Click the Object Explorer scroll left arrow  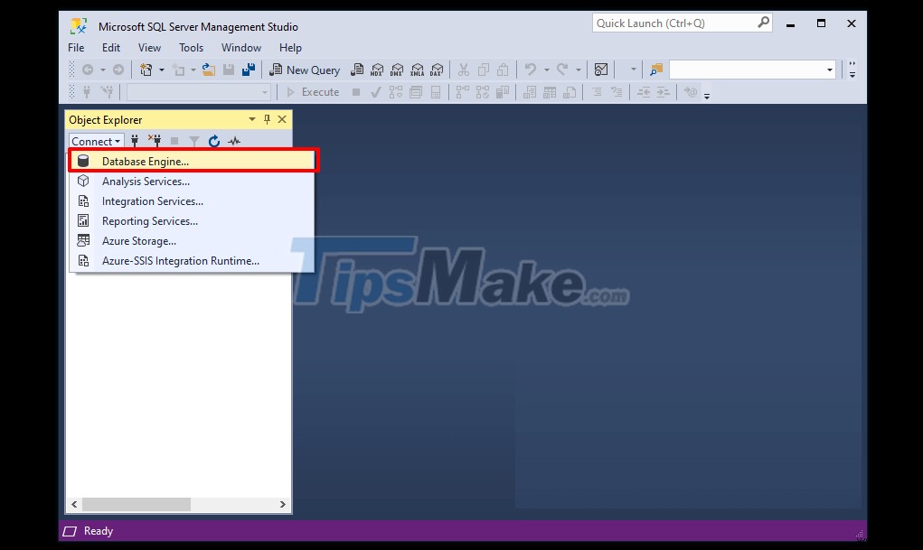[74, 504]
